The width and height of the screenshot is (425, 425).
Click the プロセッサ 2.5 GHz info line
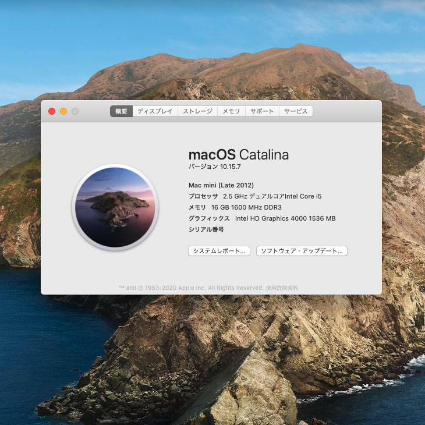[x=255, y=196]
